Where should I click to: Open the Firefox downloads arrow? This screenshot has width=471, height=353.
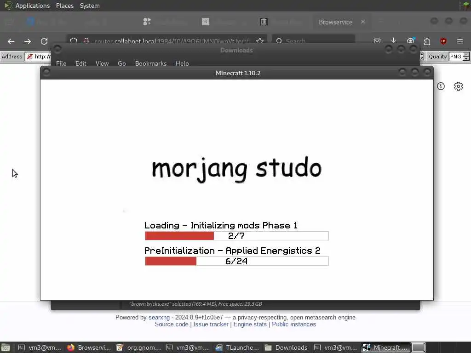point(394,41)
